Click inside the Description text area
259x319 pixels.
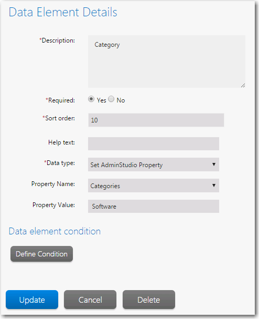click(167, 61)
